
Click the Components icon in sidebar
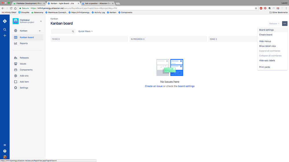pyautogui.click(x=16, y=70)
